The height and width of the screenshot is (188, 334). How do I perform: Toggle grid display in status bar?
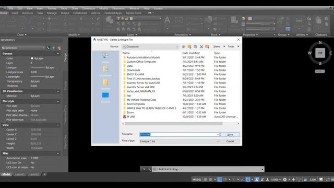(x=205, y=180)
